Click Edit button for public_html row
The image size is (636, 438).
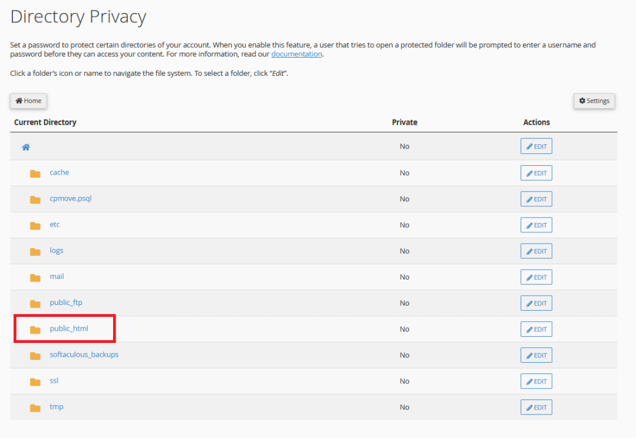[536, 329]
